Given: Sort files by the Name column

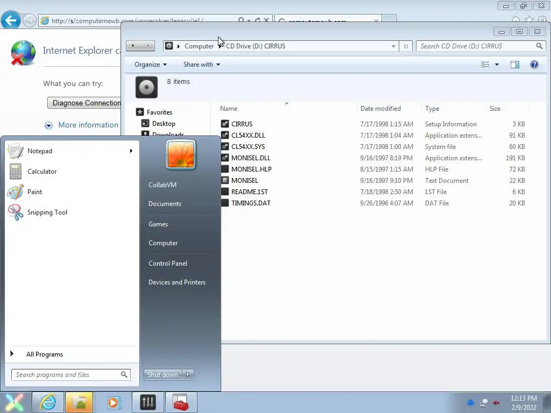Looking at the screenshot, I should click(x=228, y=109).
